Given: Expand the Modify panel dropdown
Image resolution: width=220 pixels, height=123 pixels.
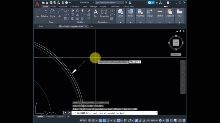Looking at the screenshot, I should tap(81, 22).
